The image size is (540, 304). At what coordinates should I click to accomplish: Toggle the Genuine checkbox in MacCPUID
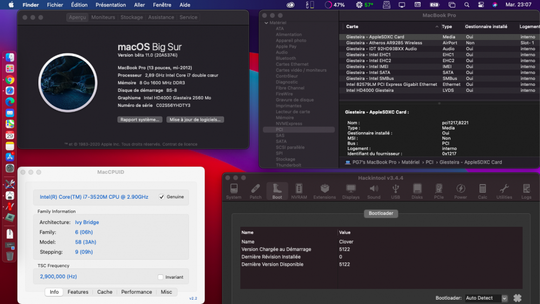[x=161, y=197]
